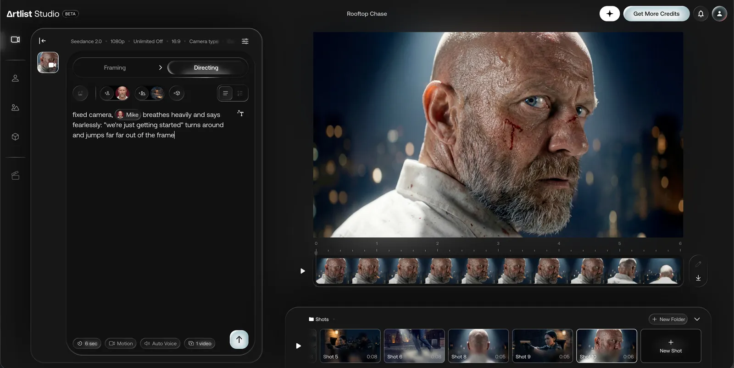Select the Mike character avatar in the toolbar
734x368 pixels.
tap(122, 93)
